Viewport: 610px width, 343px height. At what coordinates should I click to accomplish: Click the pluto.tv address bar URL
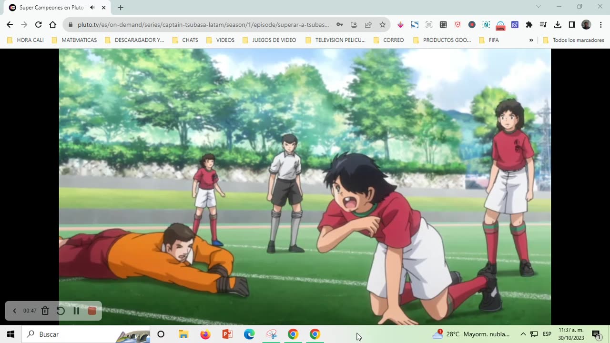click(203, 25)
